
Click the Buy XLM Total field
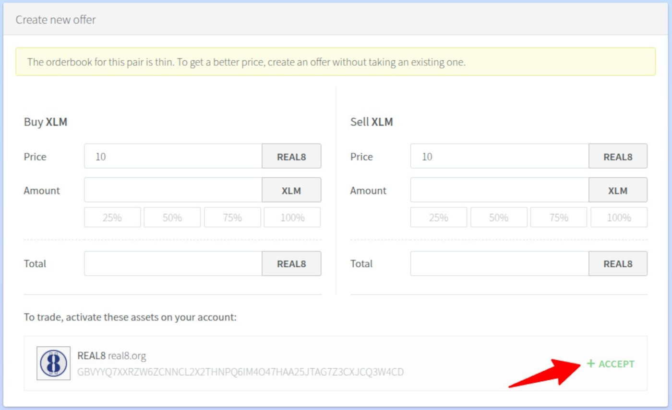(x=173, y=263)
